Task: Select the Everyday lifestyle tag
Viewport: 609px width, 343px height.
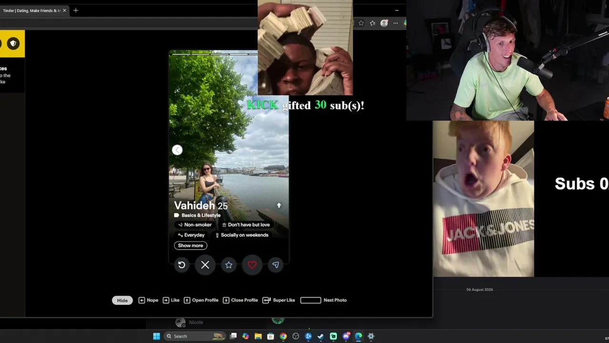Action: (191, 235)
